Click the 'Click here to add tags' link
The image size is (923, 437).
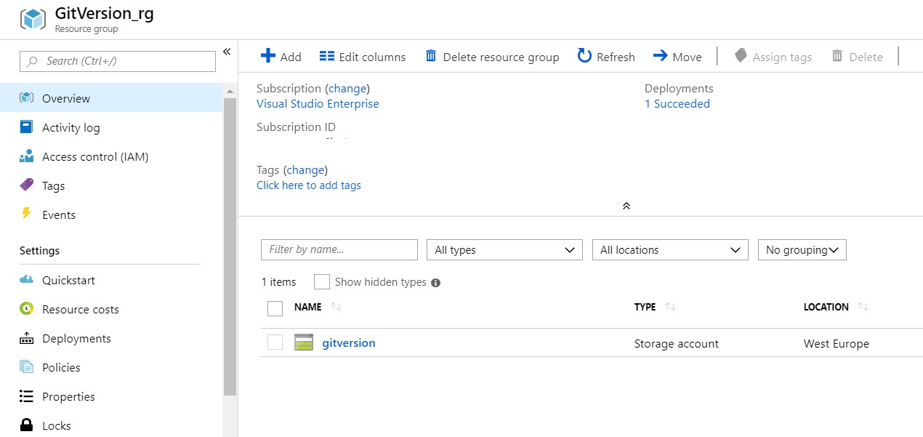point(309,185)
